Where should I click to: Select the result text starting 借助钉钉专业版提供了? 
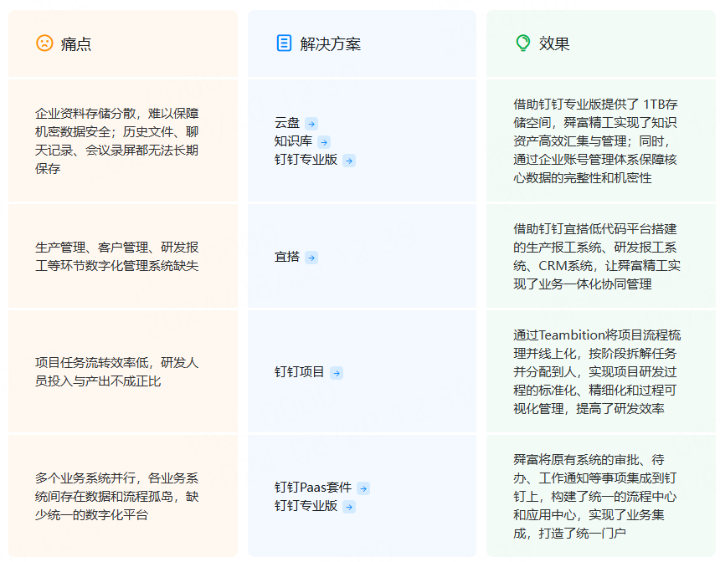[595, 141]
